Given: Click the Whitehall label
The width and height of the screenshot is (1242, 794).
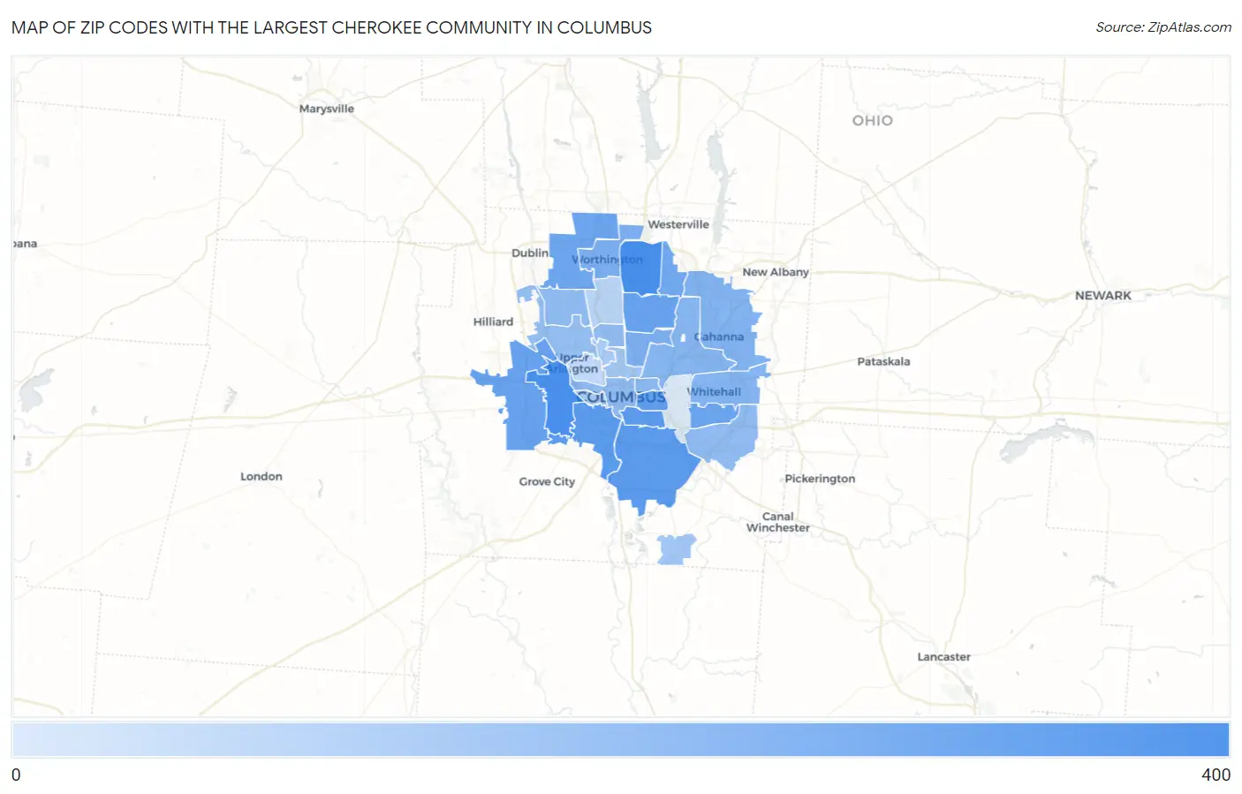Looking at the screenshot, I should [715, 391].
